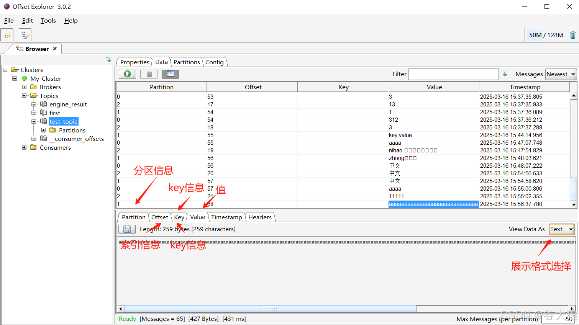
Task: Click the green arrow beside Filter field
Action: coord(505,74)
